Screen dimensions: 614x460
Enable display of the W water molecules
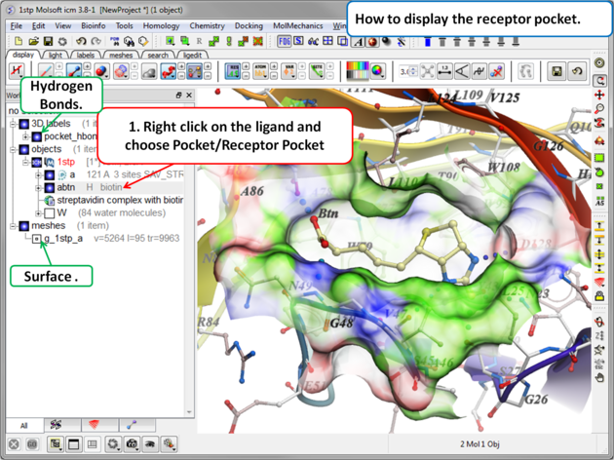point(50,213)
